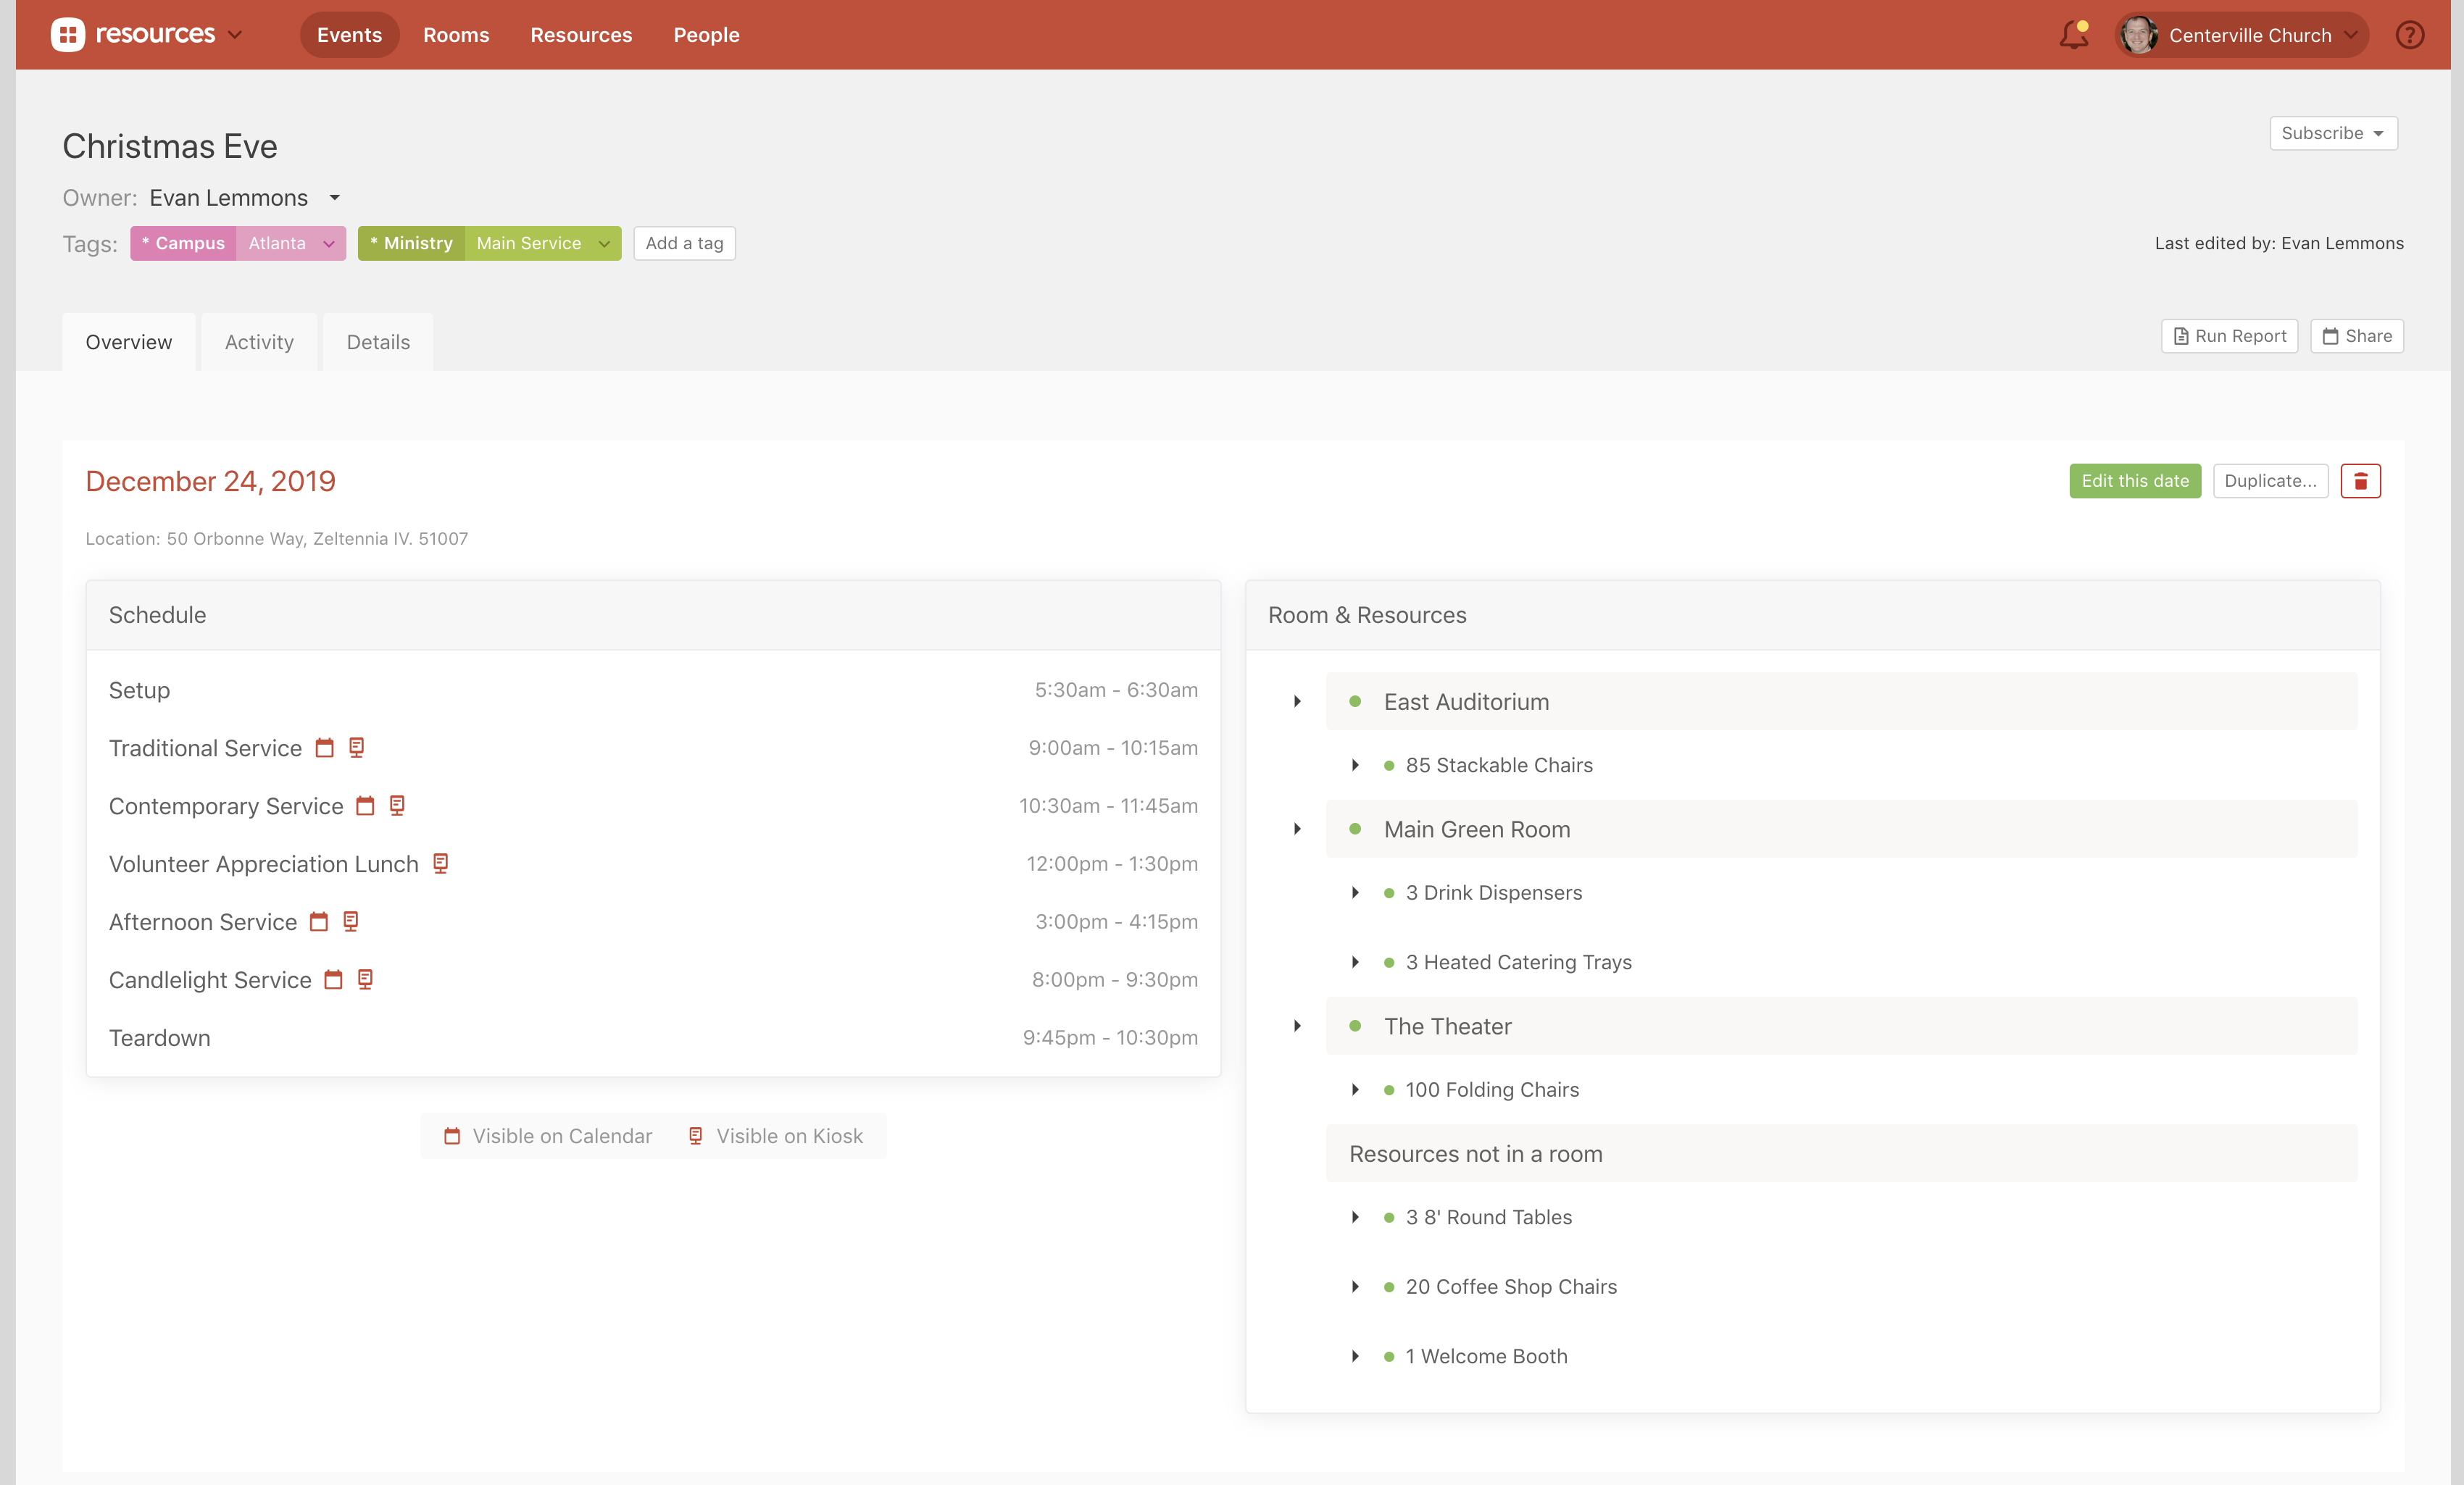Screen dimensions: 2464x1485
Task: Click Afternoon Service calendar icon
Action: click(x=319, y=921)
